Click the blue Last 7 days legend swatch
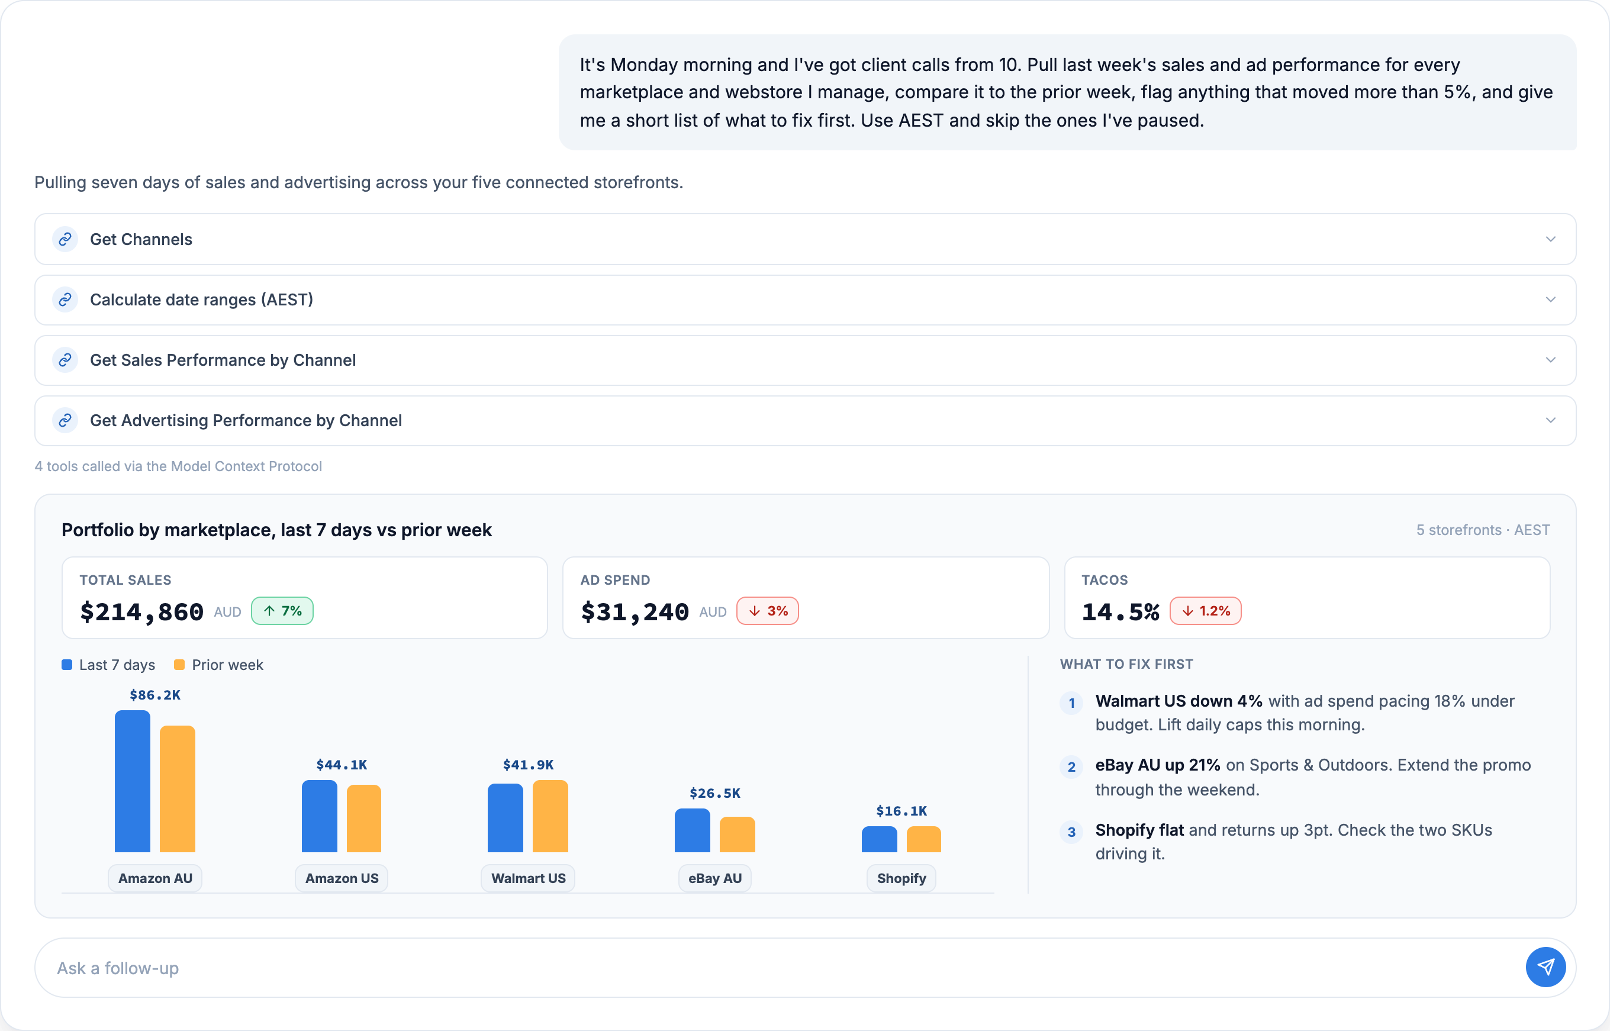This screenshot has height=1031, width=1610. pos(67,665)
